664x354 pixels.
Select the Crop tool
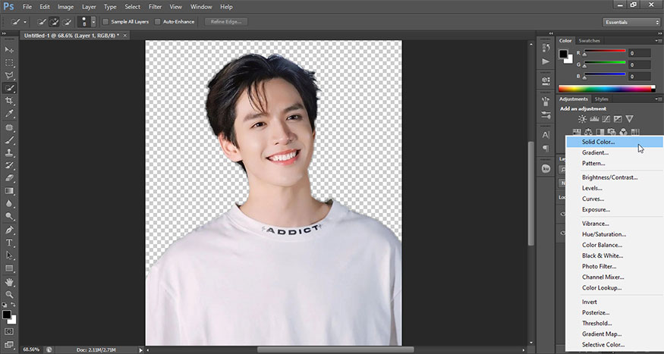click(x=10, y=100)
